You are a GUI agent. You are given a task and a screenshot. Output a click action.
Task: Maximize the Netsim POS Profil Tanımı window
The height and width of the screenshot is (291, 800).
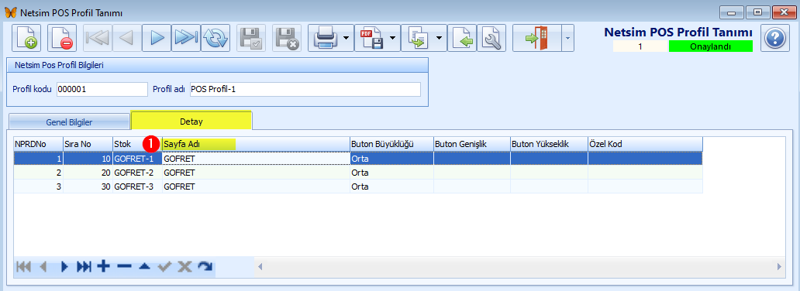pos(757,12)
